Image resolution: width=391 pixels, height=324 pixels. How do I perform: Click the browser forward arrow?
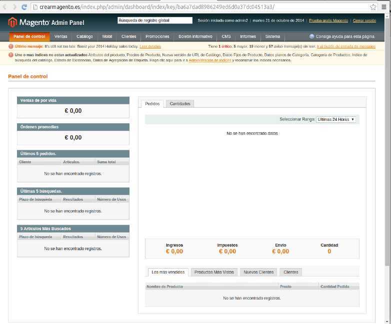click(14, 7)
